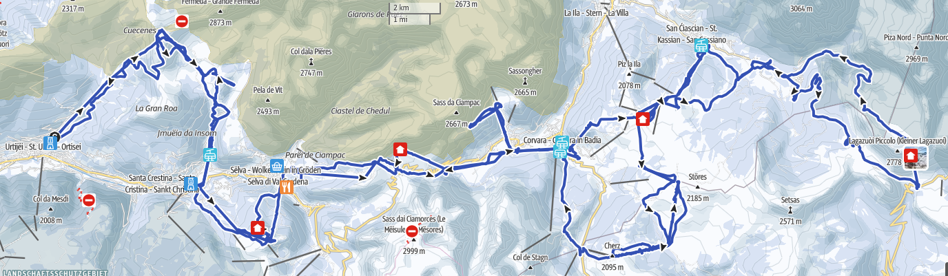Select the gondola icon at San Ciascian

click(x=702, y=47)
